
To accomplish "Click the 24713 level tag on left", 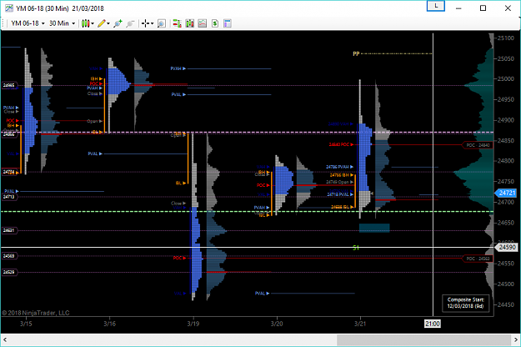I will [9, 197].
